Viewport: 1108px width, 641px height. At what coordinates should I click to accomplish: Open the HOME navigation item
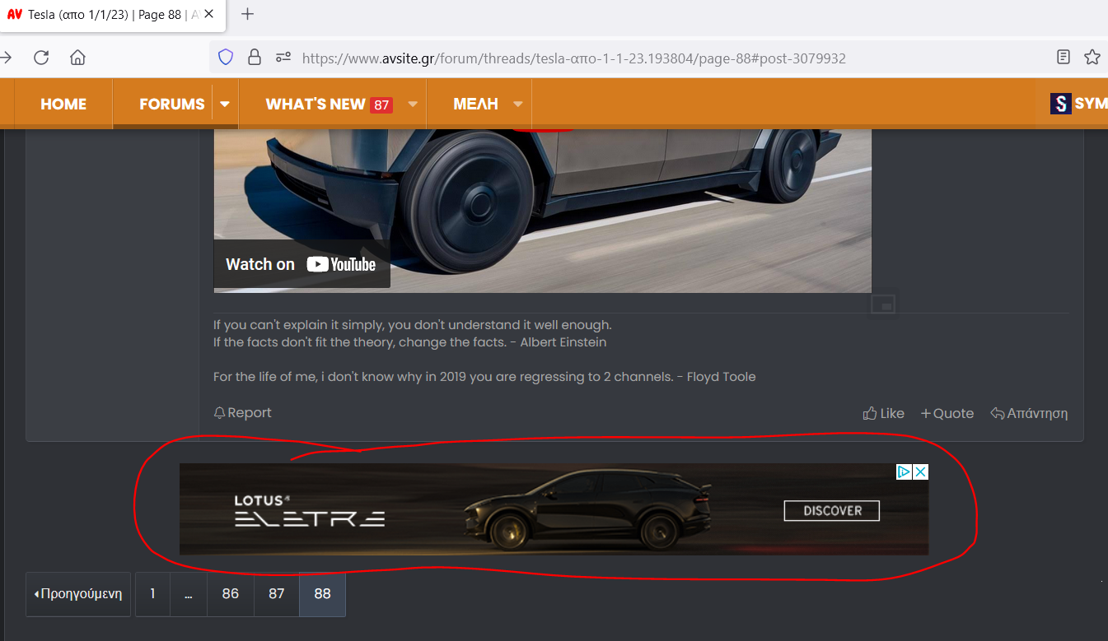coord(63,105)
